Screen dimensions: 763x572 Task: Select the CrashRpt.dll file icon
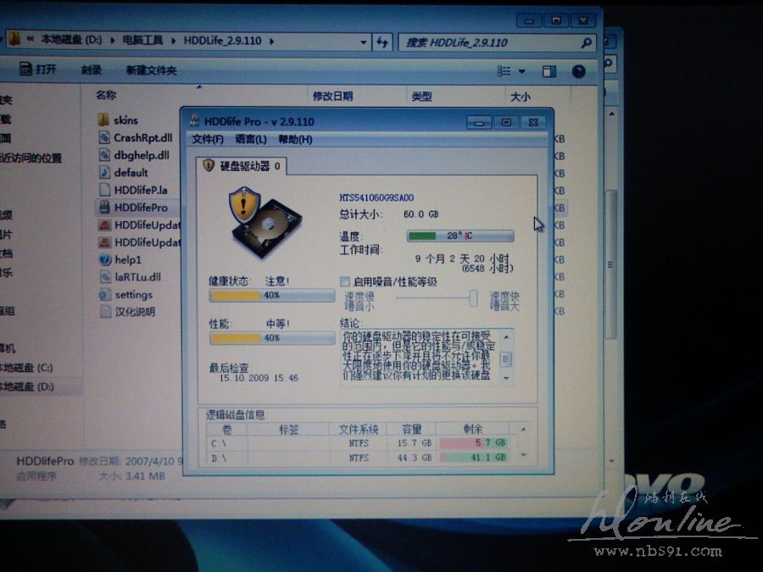pos(104,137)
